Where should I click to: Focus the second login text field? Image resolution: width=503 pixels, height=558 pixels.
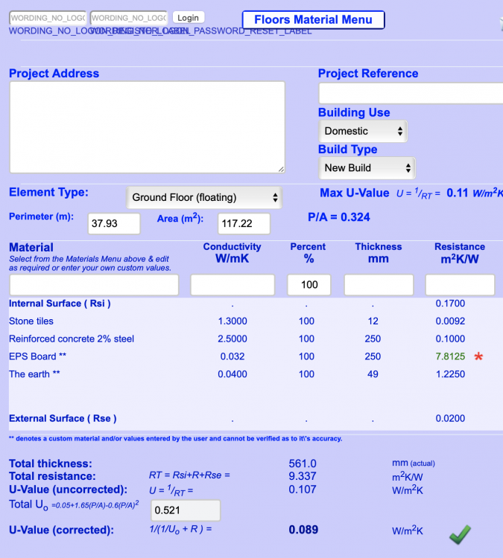(129, 18)
